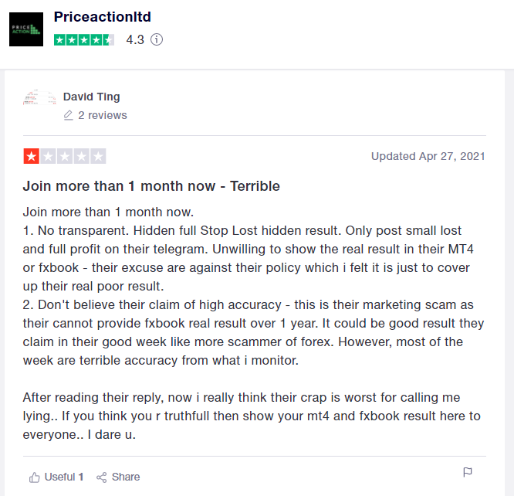The height and width of the screenshot is (496, 514).
Task: Open review title 'Join more than 1 month now - Terrible'
Action: pos(151,186)
